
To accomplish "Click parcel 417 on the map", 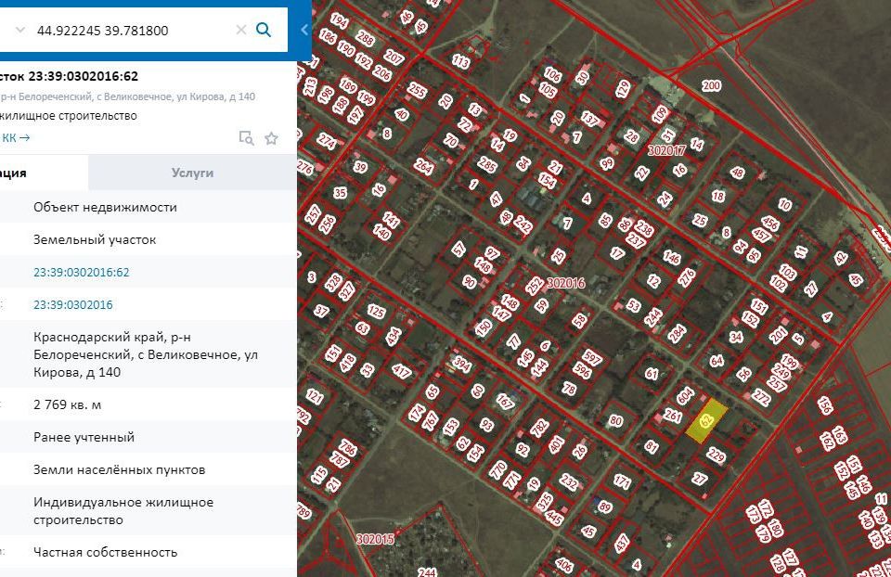I will pyautogui.click(x=401, y=372).
